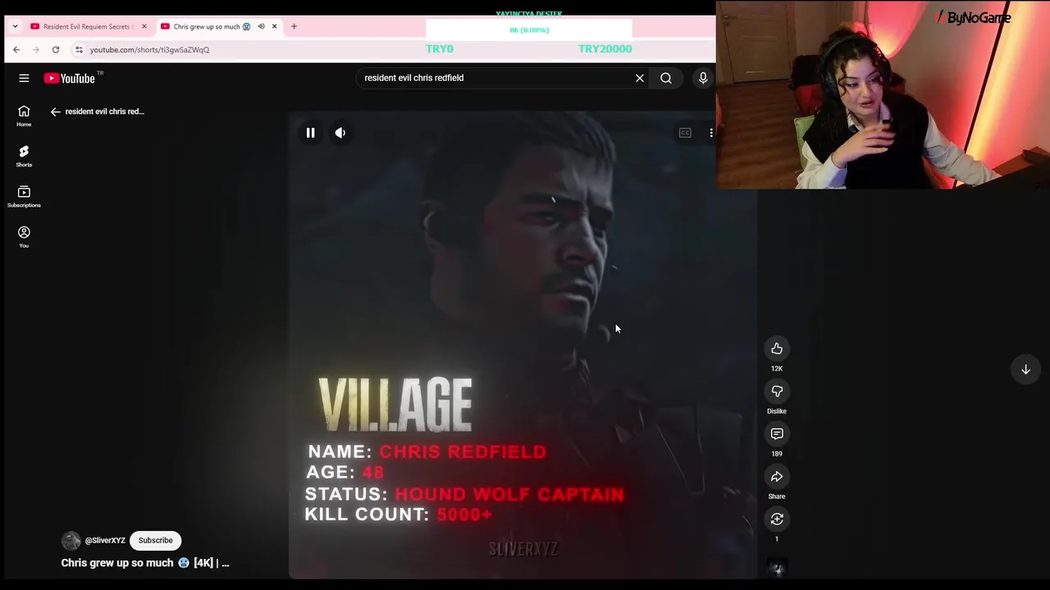Click the YouTube search box text
The height and width of the screenshot is (590, 1050).
[x=414, y=78]
